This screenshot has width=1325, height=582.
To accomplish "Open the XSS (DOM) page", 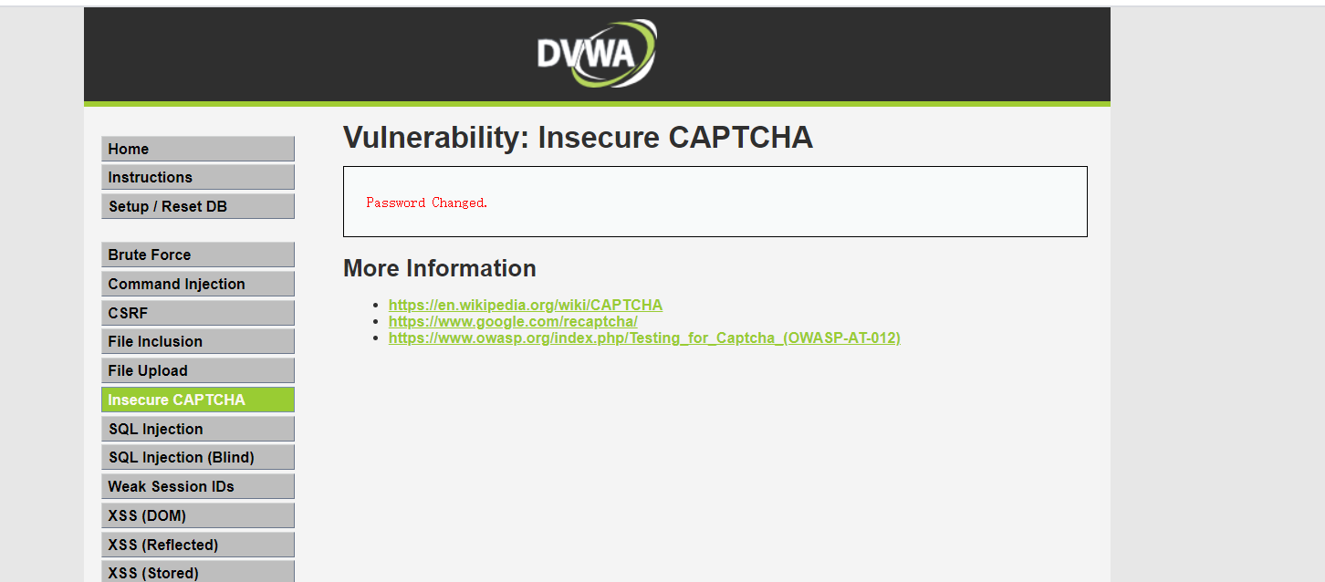I will point(197,515).
